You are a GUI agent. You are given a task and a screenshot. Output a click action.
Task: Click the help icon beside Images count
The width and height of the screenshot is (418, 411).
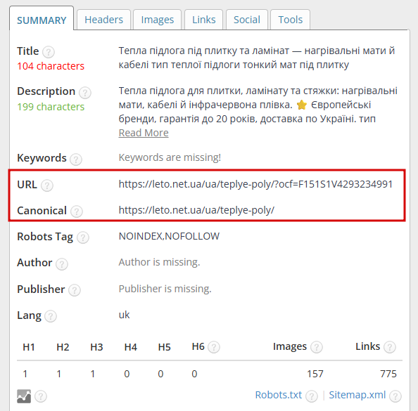(x=317, y=347)
